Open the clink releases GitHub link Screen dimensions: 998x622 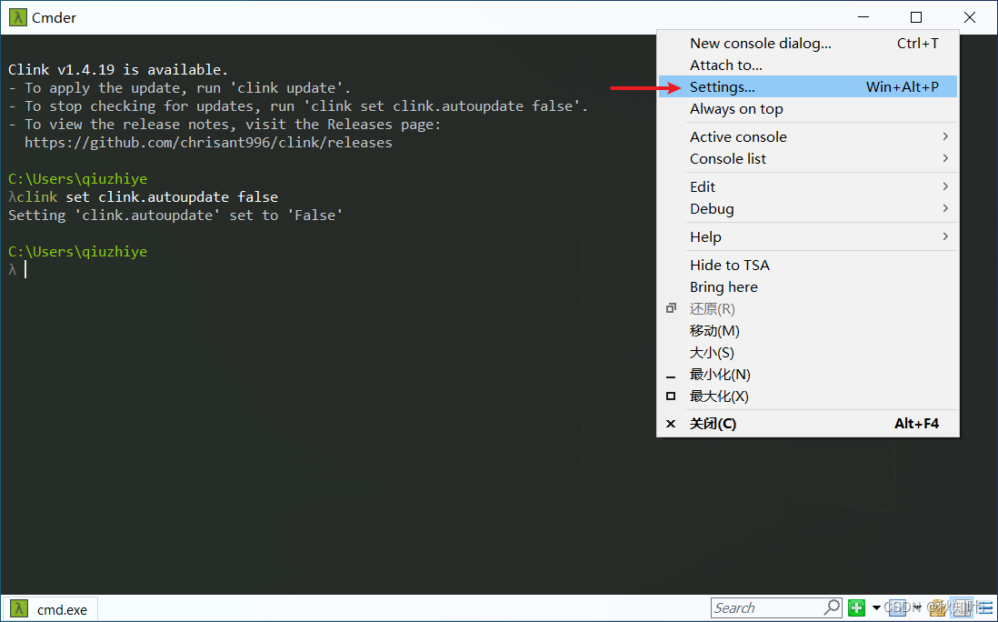pyautogui.click(x=206, y=142)
